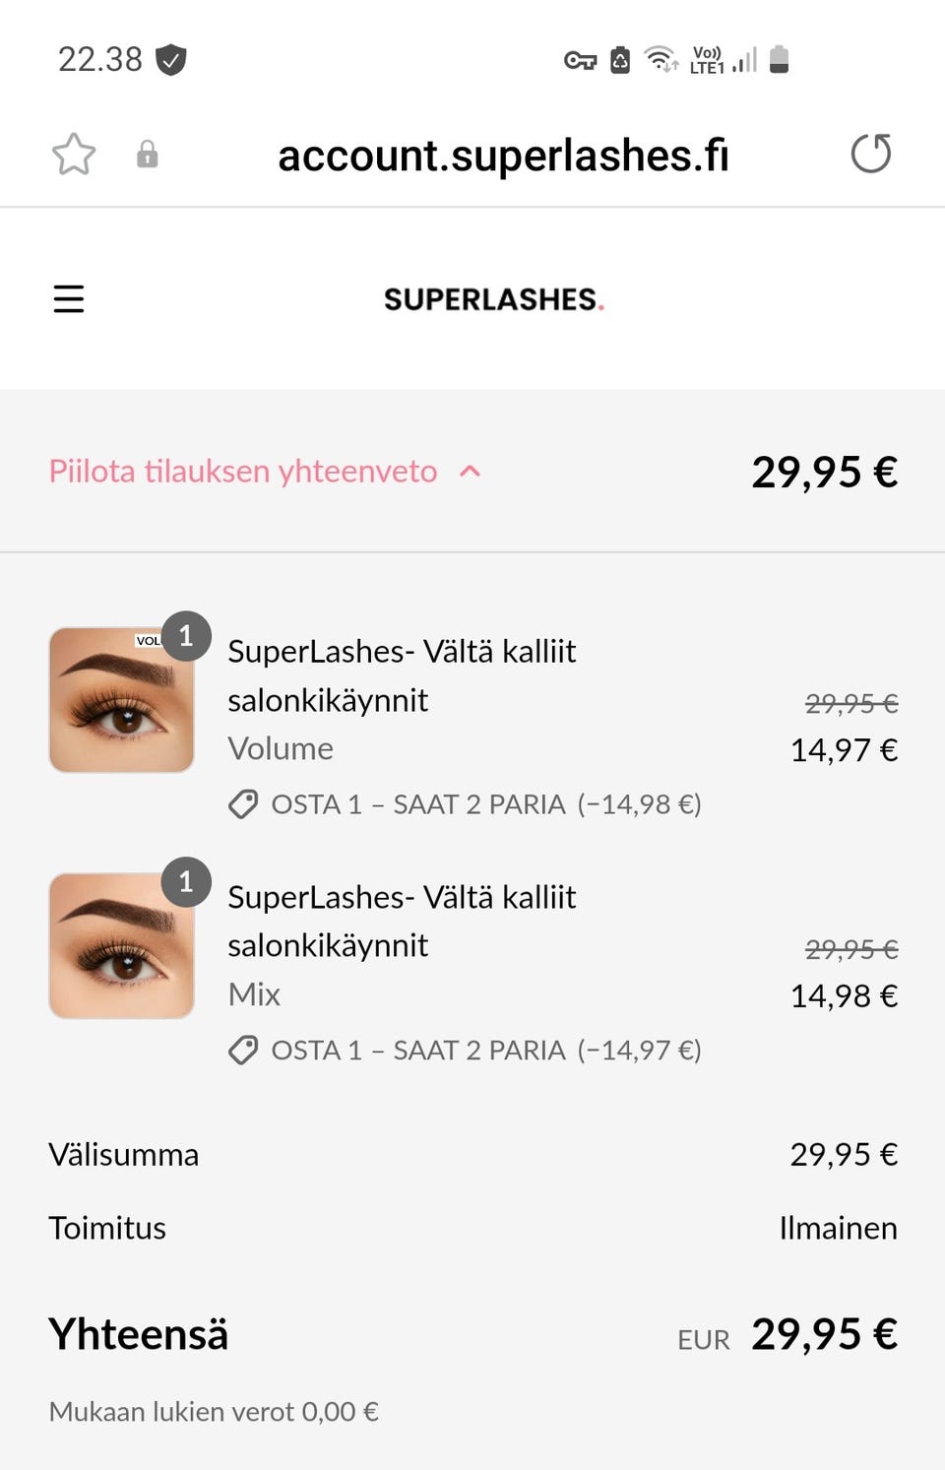Collapse order summary with the chevron arrow
This screenshot has width=945, height=1470.
(471, 472)
